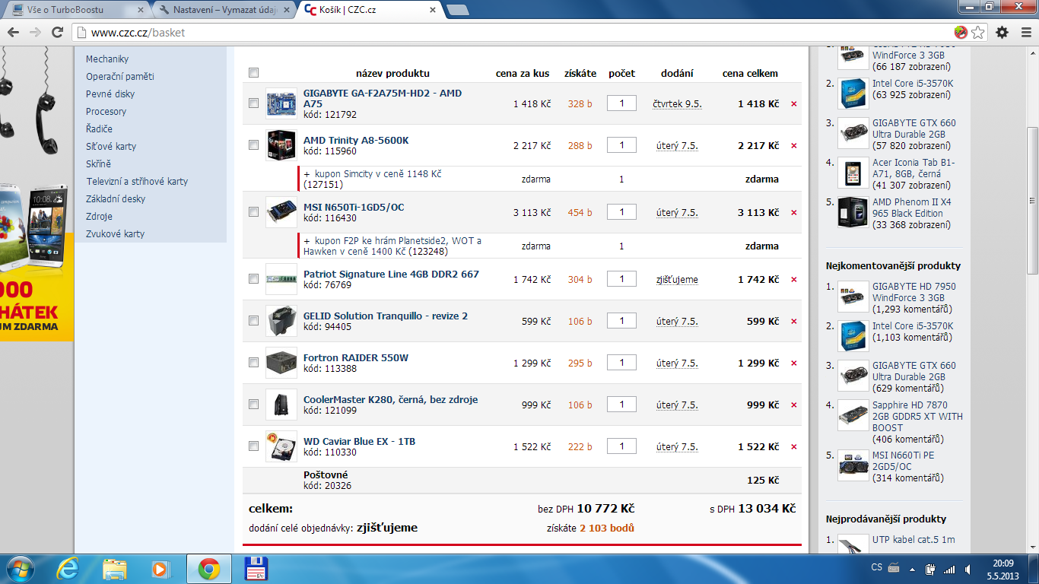This screenshot has width=1039, height=584.
Task: Remove MSI N650Ti-1GD5/OC with red X
Action: (x=794, y=213)
